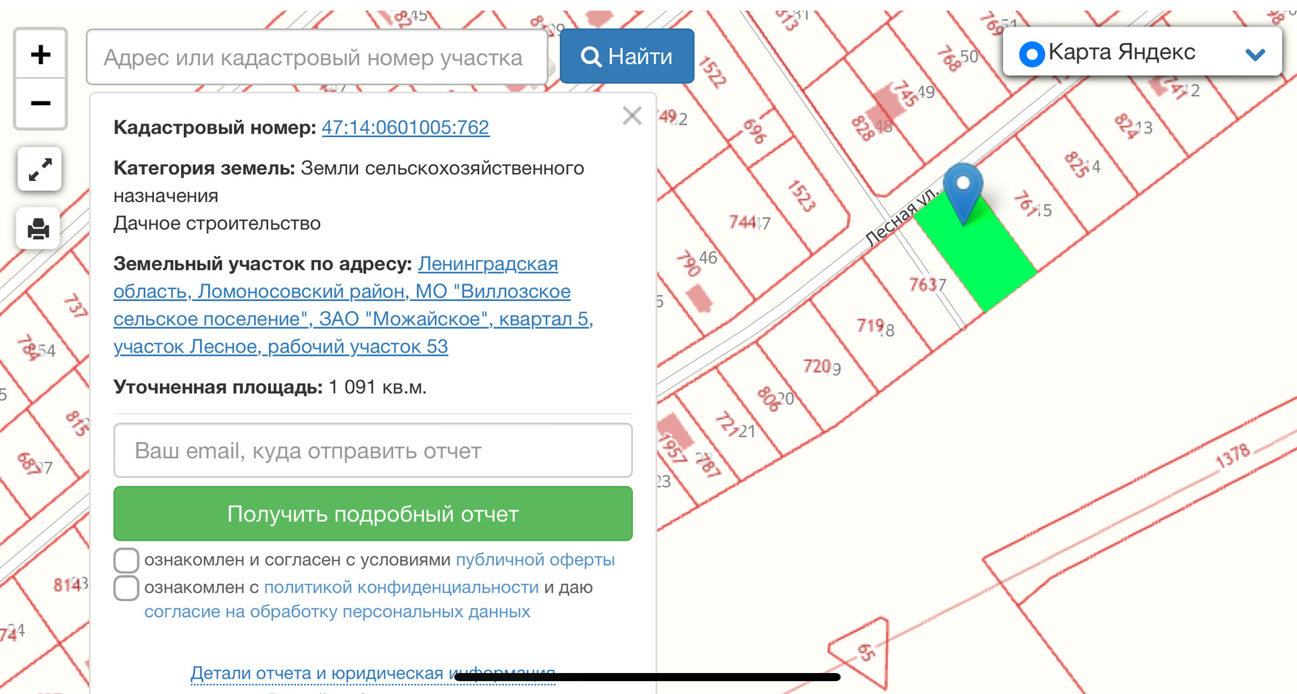Open согласие на обработку персональных данных link
This screenshot has width=1297, height=694.
[x=337, y=612]
